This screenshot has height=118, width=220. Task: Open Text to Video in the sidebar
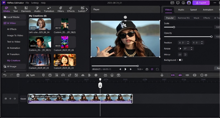click(x=13, y=42)
